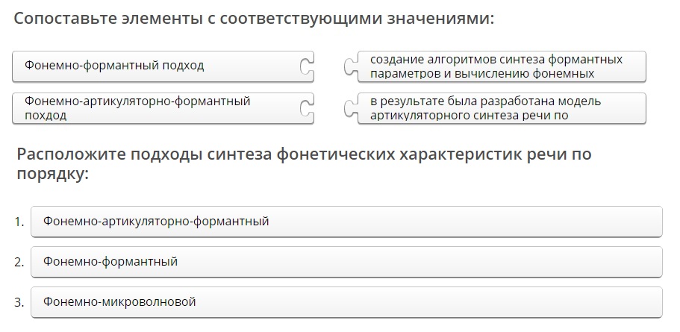The image size is (680, 332).
Task: Pick the 'создание алгоритмов синтеза формантных' answer card
Action: pyautogui.click(x=502, y=66)
